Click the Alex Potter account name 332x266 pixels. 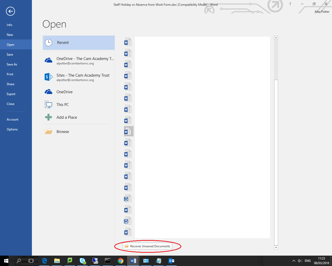[x=322, y=12]
